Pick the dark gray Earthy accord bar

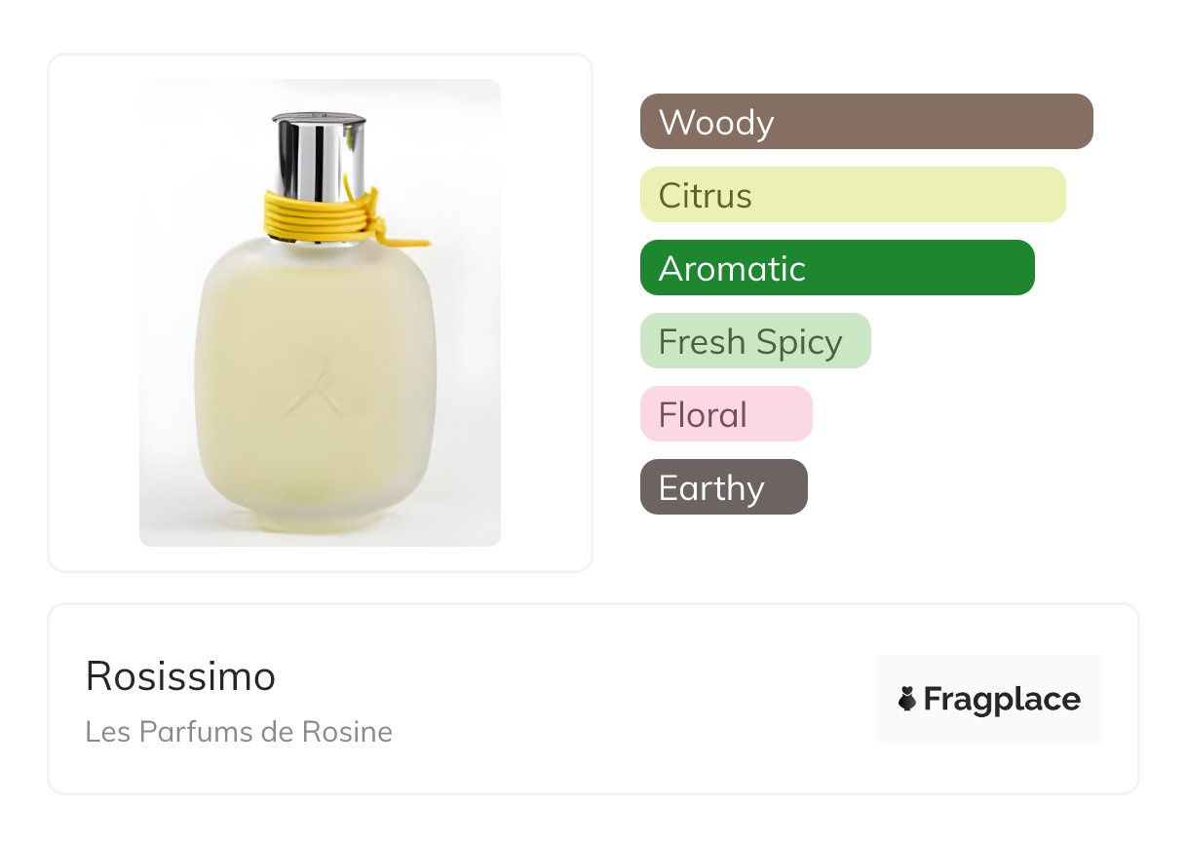point(724,487)
